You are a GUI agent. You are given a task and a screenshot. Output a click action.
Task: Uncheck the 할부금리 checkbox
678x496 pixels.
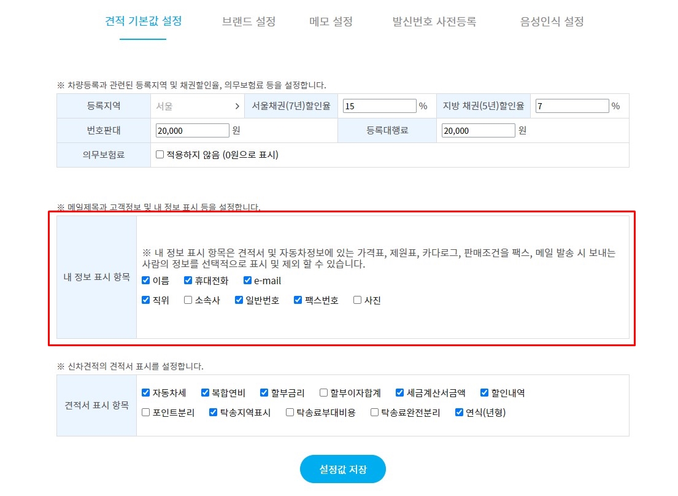click(264, 392)
